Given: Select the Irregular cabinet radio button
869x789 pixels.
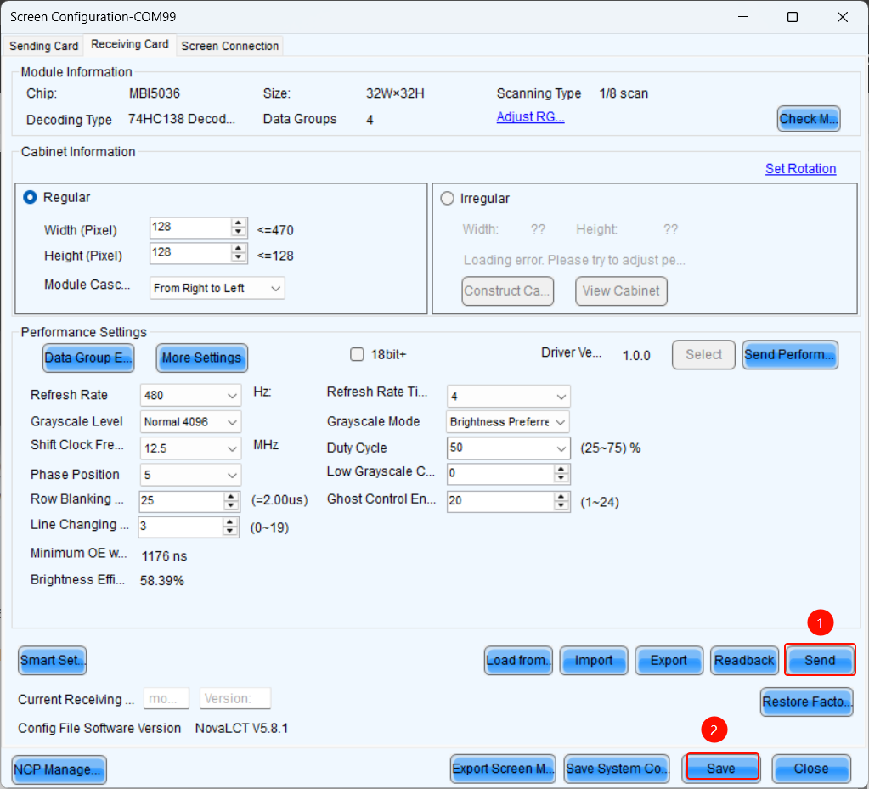Looking at the screenshot, I should pyautogui.click(x=448, y=198).
